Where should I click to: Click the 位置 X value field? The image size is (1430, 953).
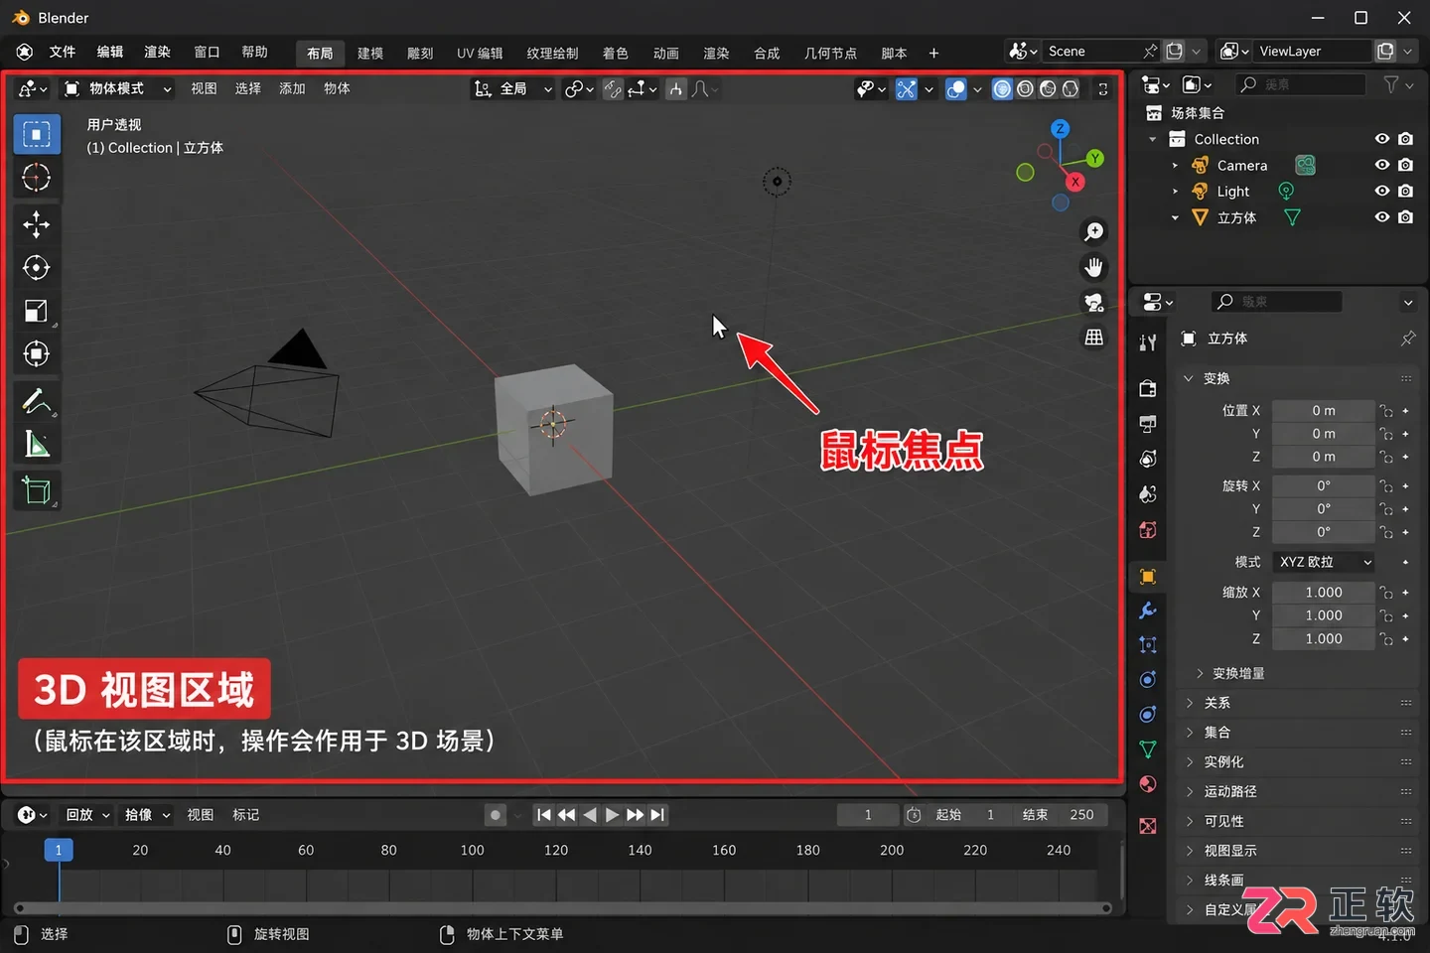[x=1324, y=410]
